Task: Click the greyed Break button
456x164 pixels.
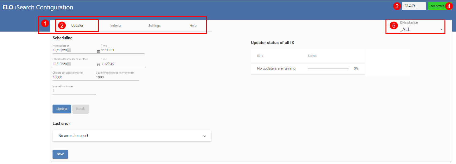Action: pyautogui.click(x=80, y=109)
